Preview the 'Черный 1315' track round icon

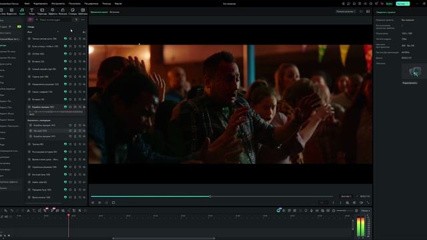31,131
